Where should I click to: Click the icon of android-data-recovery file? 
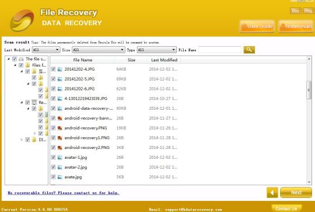tap(60, 109)
